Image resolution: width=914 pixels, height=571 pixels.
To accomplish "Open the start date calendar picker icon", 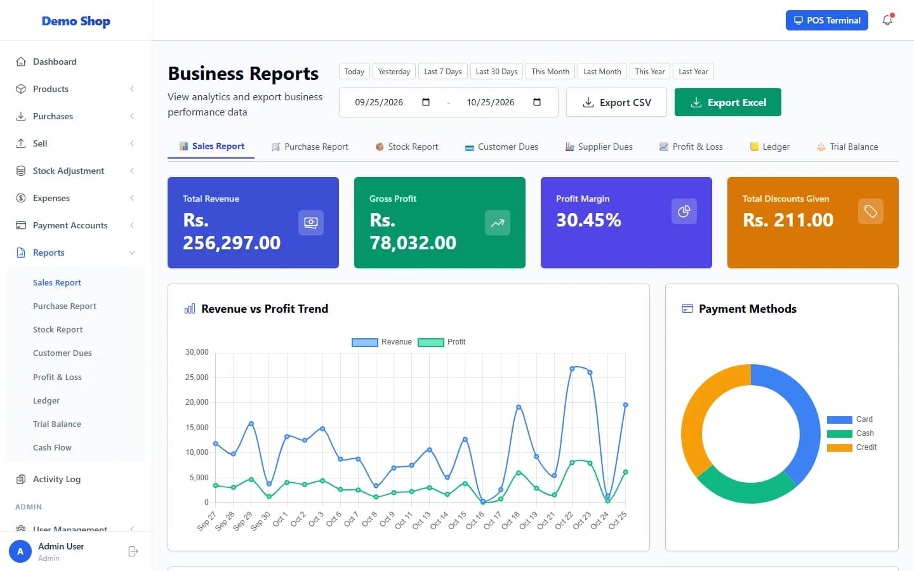I will [x=426, y=102].
